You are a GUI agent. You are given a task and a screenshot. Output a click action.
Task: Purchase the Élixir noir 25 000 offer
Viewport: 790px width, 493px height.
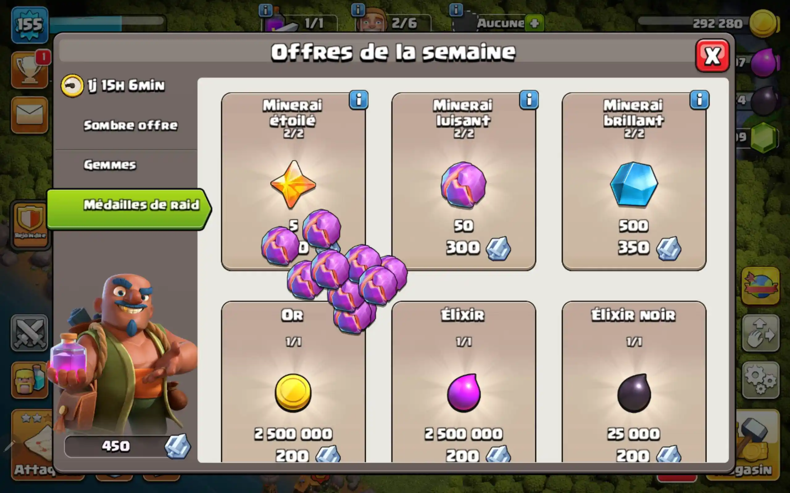pyautogui.click(x=634, y=381)
